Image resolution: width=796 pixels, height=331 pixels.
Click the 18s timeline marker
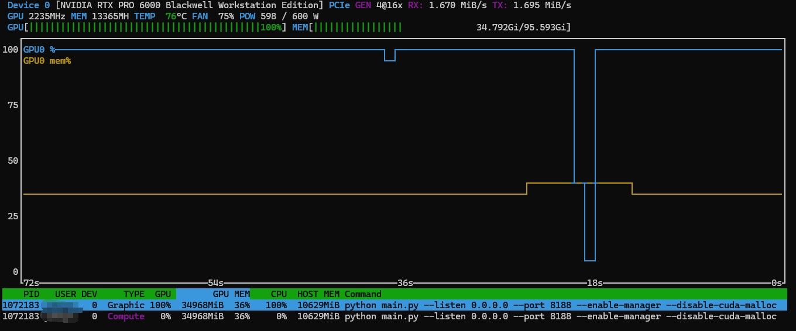click(594, 283)
